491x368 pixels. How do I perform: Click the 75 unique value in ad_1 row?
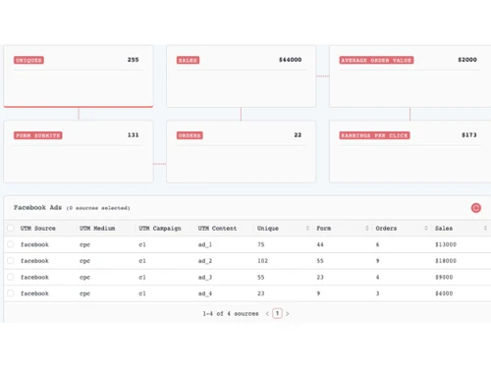pyautogui.click(x=260, y=244)
